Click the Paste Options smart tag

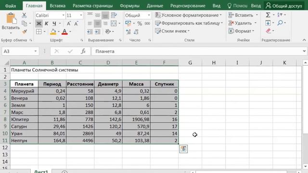(x=183, y=149)
